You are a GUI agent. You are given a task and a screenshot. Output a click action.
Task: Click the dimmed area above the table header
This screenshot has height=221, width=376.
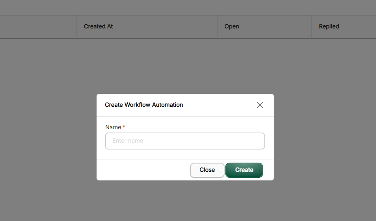pos(188,7)
